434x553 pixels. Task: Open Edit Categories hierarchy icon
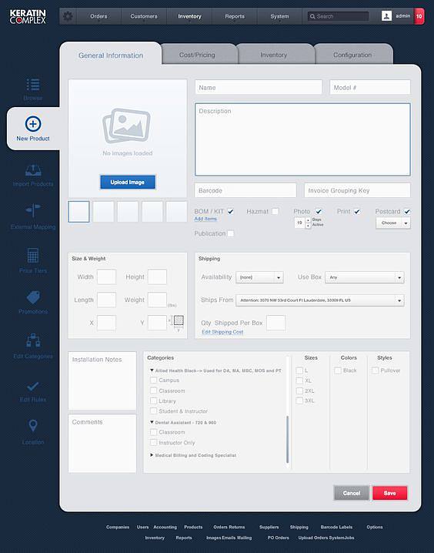click(x=33, y=340)
